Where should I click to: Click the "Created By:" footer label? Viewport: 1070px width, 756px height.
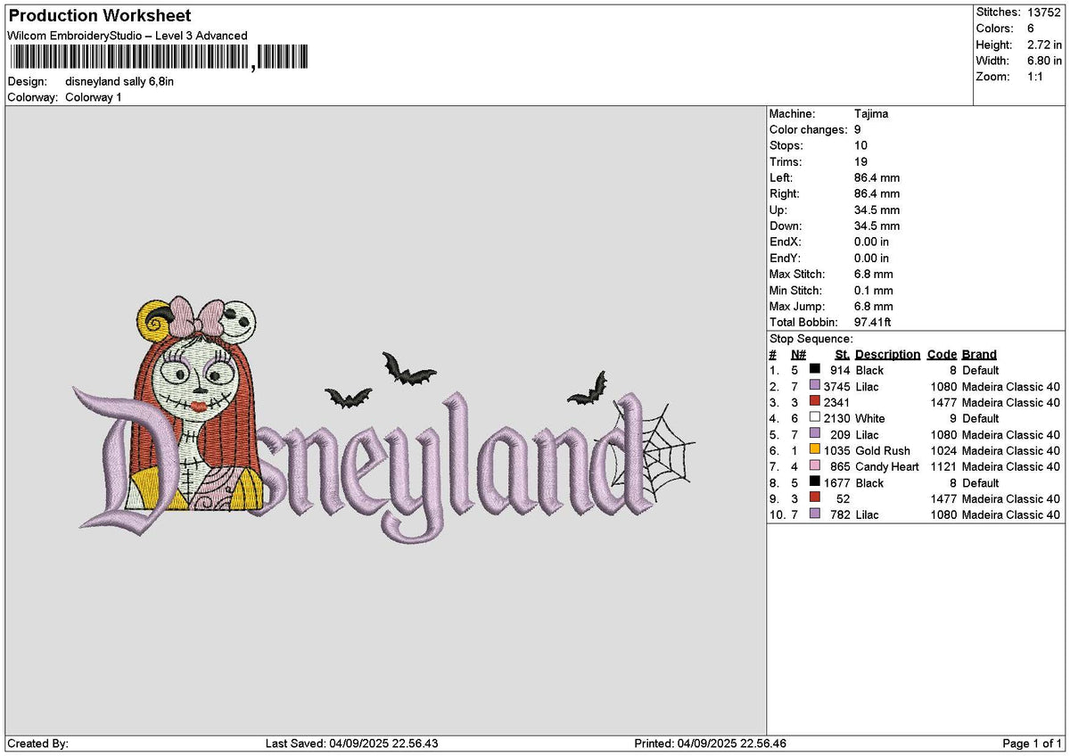coord(37,744)
